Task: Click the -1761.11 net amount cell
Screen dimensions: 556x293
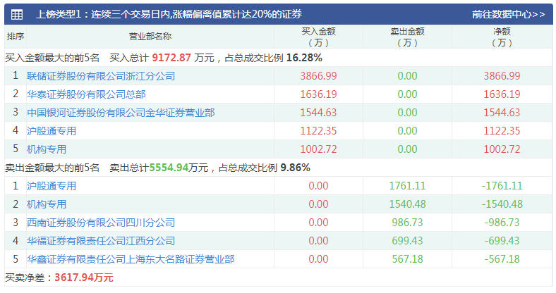Action: click(x=502, y=186)
